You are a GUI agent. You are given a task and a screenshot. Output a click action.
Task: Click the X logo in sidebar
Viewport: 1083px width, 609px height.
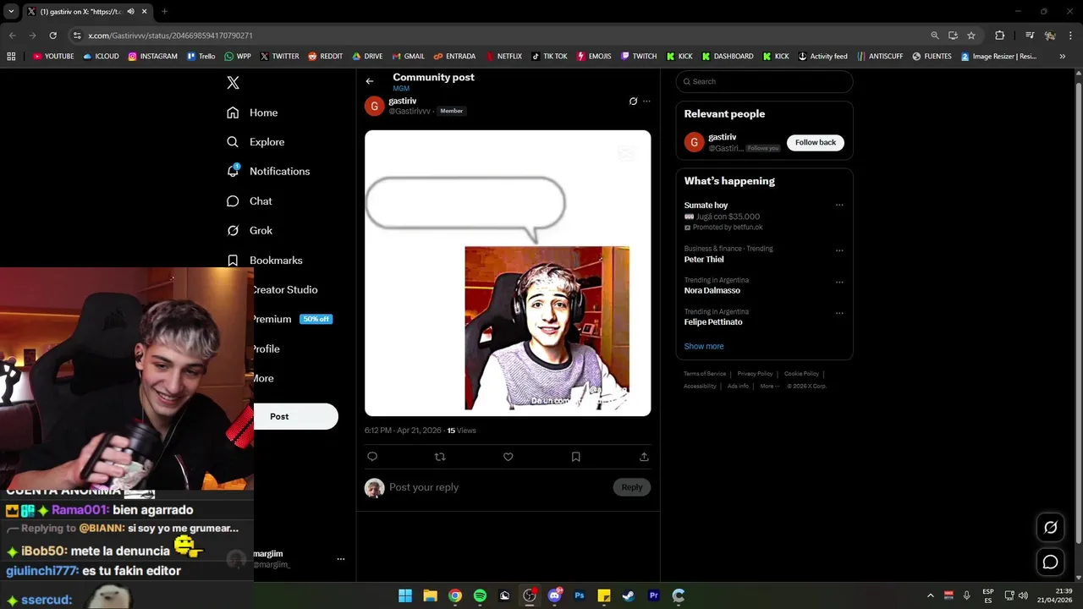click(233, 82)
